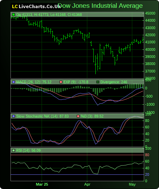Click the 'EXP (9): -170.8' label
159x189 pixels.
[76, 82]
